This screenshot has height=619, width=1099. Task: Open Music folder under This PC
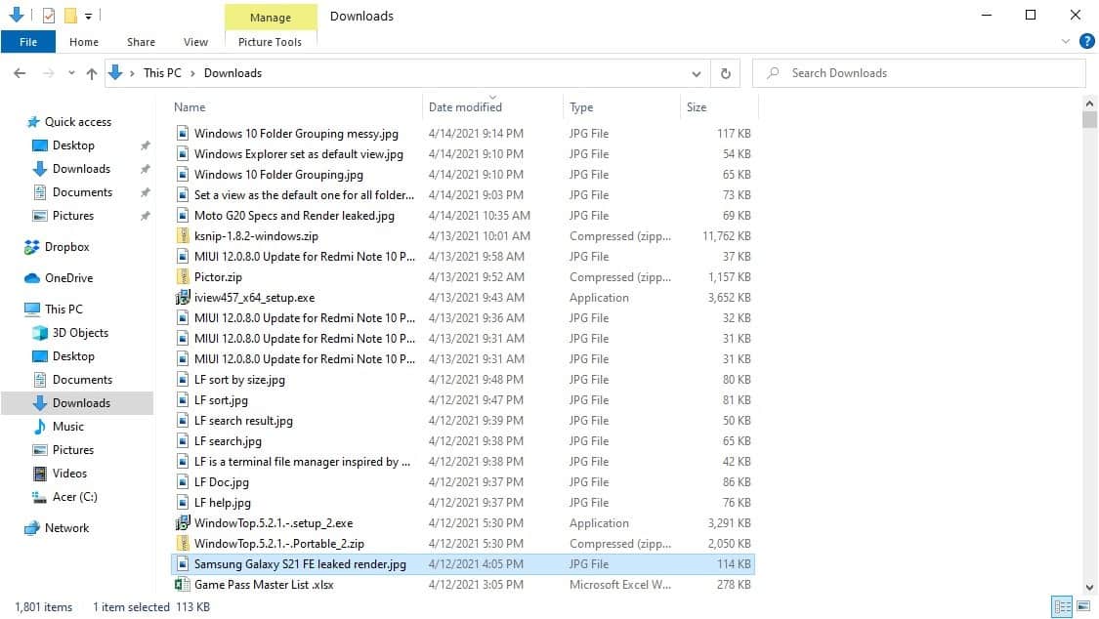68,427
